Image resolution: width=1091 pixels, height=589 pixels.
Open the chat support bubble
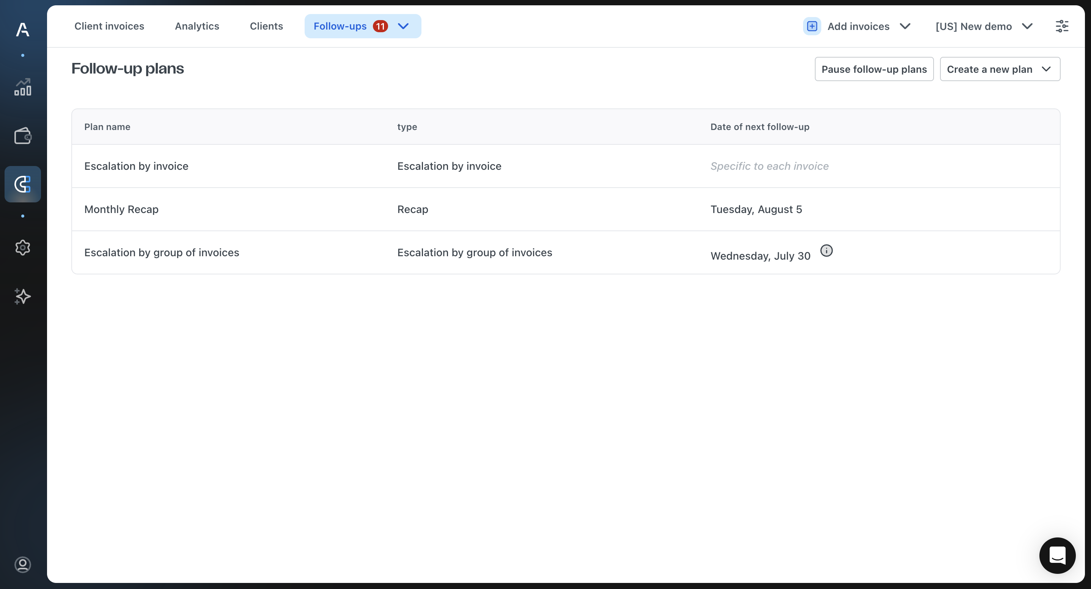1057,555
